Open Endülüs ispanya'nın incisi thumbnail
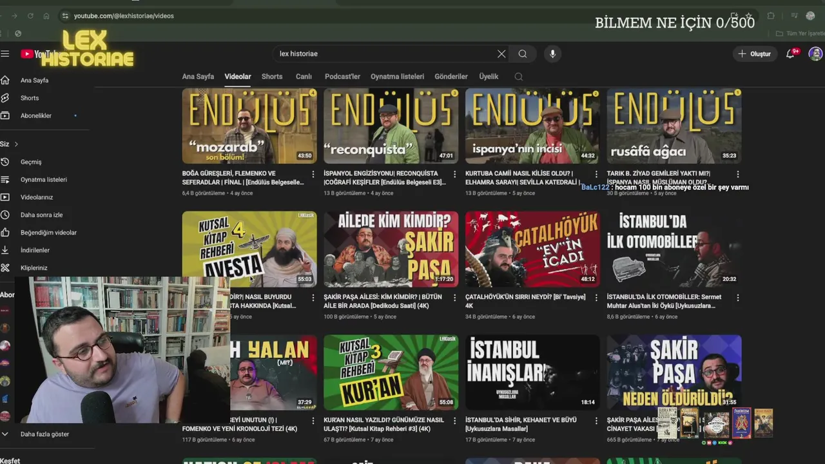Screen dimensions: 825x464 pos(532,126)
